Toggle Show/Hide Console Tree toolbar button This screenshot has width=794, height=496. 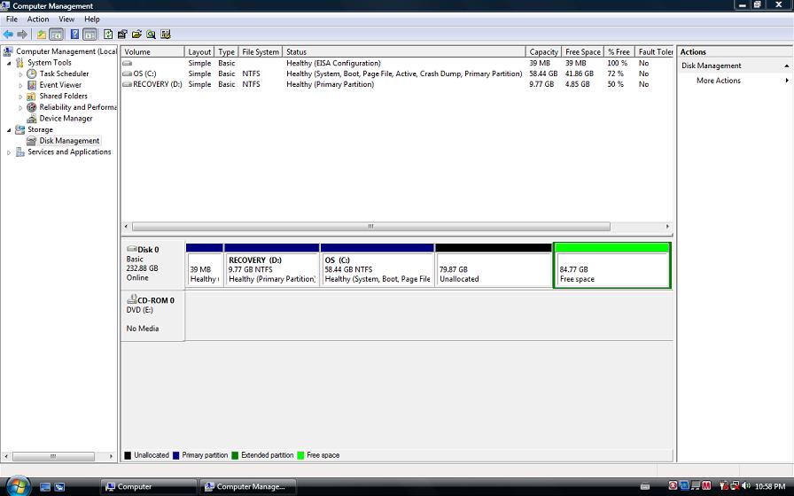pyautogui.click(x=56, y=35)
